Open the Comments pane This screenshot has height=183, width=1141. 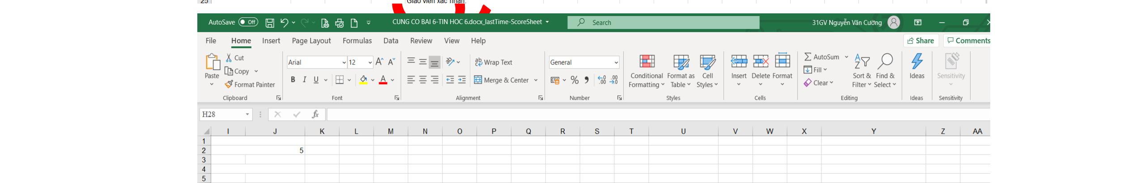point(967,41)
